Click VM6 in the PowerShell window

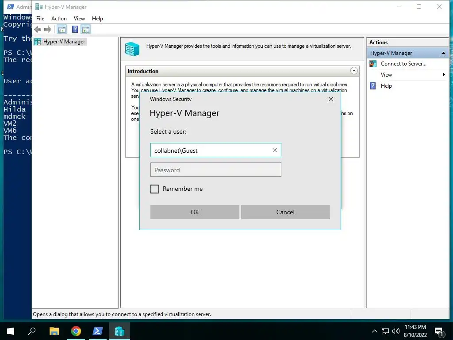tap(10, 131)
